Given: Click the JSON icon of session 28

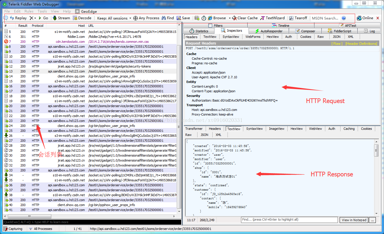Looking at the screenshot, I should [6, 146].
